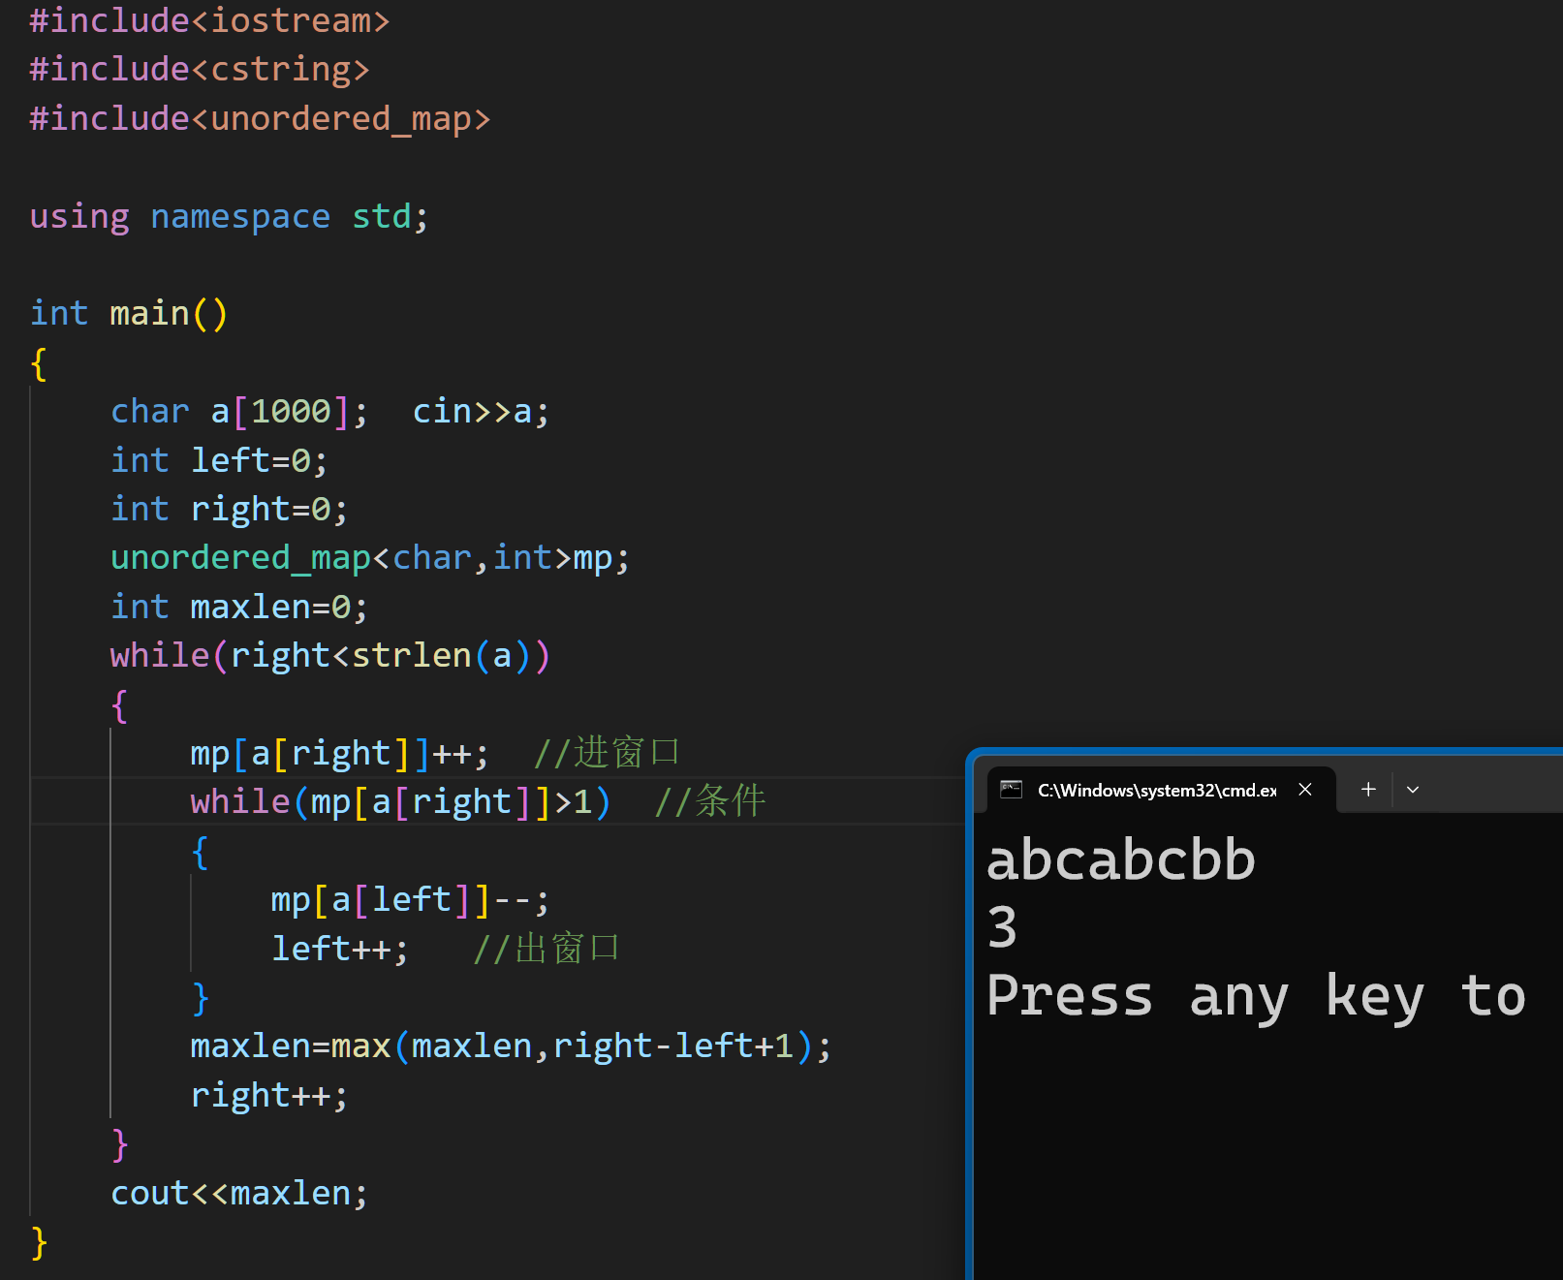This screenshot has height=1280, width=1563.
Task: Click the 'right++;' statement
Action: coord(269,1095)
